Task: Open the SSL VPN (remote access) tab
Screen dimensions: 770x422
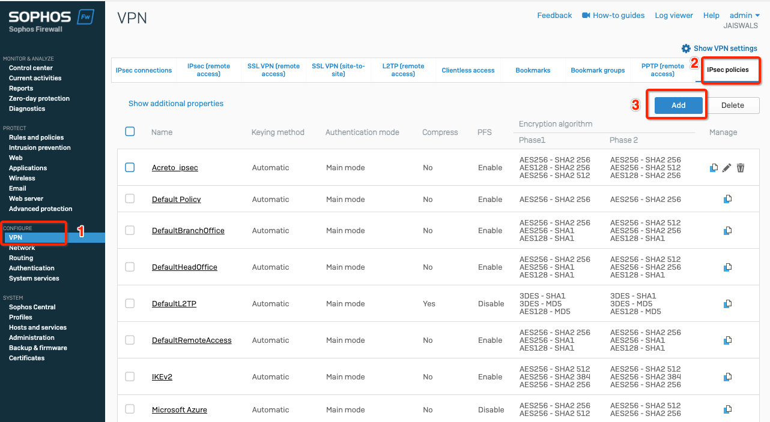Action: click(x=273, y=70)
